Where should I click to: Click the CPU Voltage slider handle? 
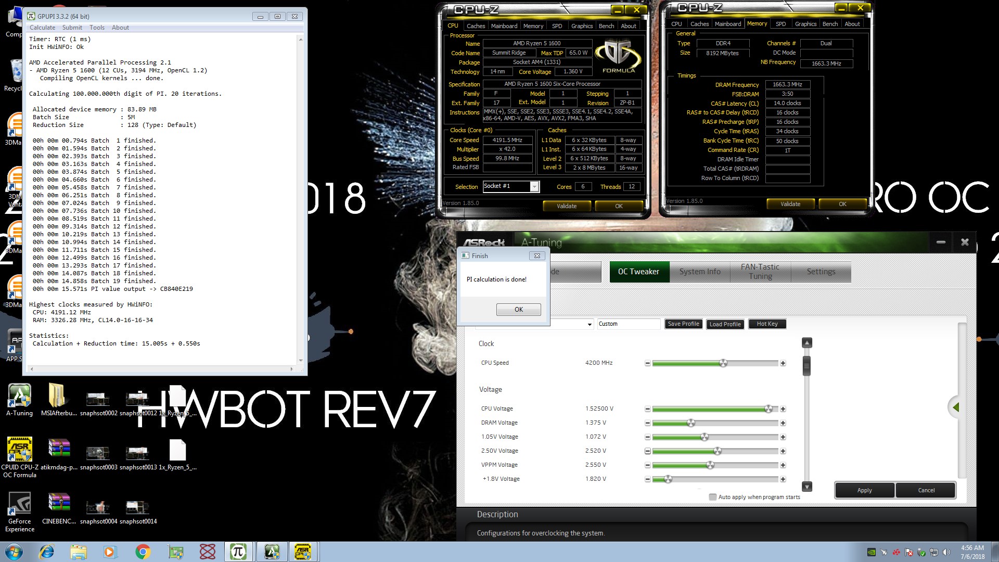pos(769,409)
